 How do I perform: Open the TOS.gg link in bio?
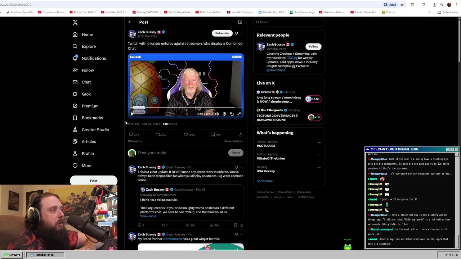[x=292, y=58]
